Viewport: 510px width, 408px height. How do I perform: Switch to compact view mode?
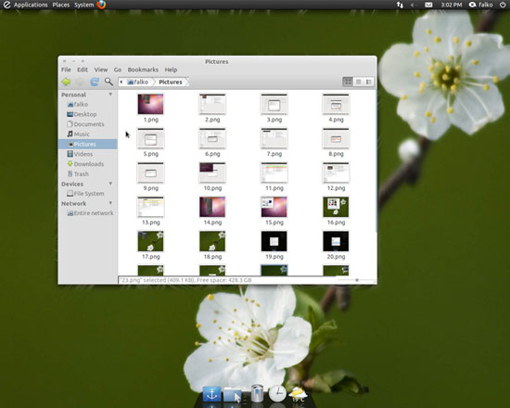pyautogui.click(x=368, y=82)
